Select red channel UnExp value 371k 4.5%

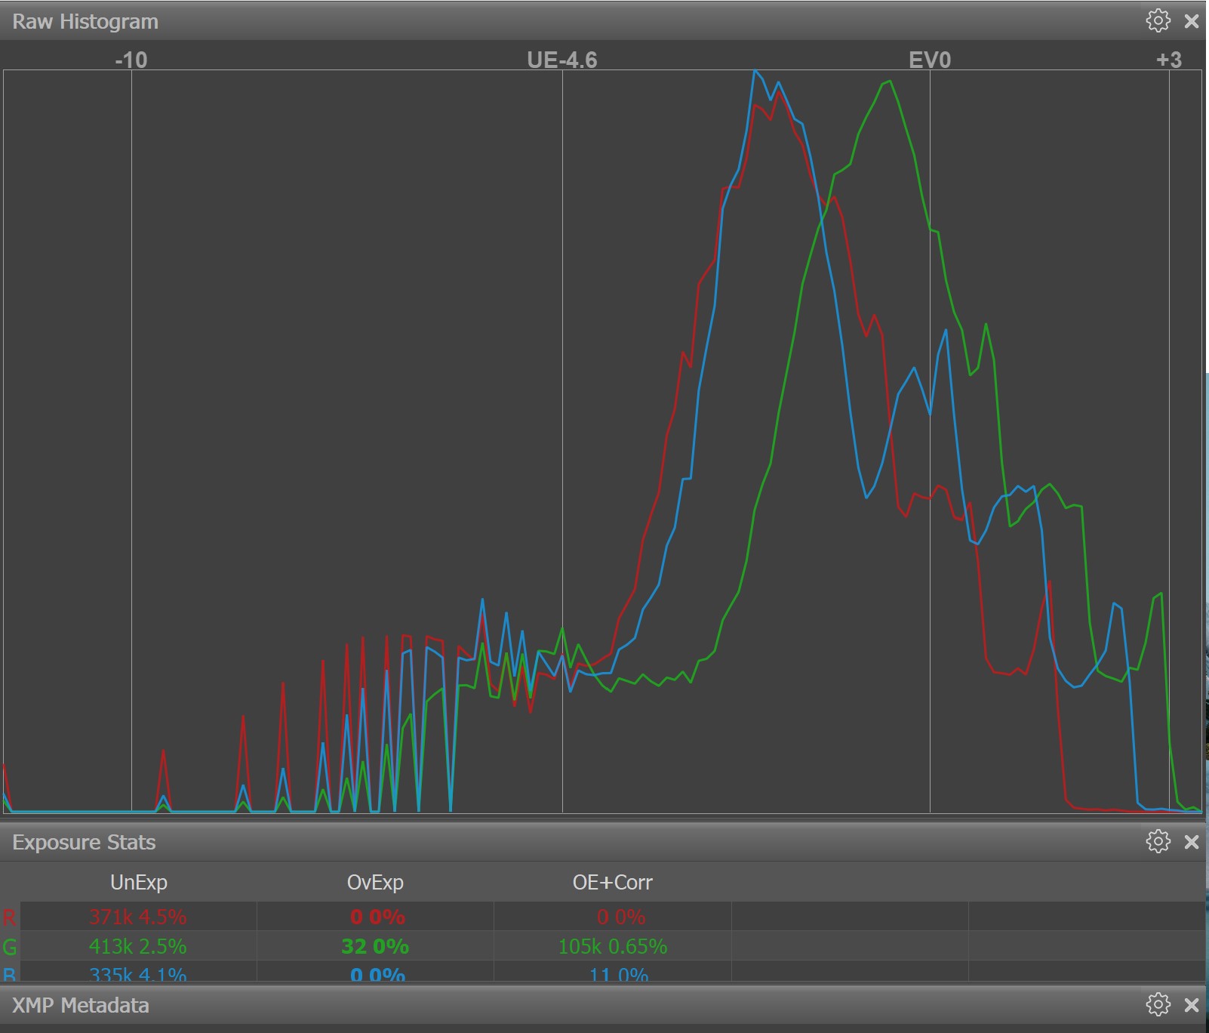click(x=137, y=917)
